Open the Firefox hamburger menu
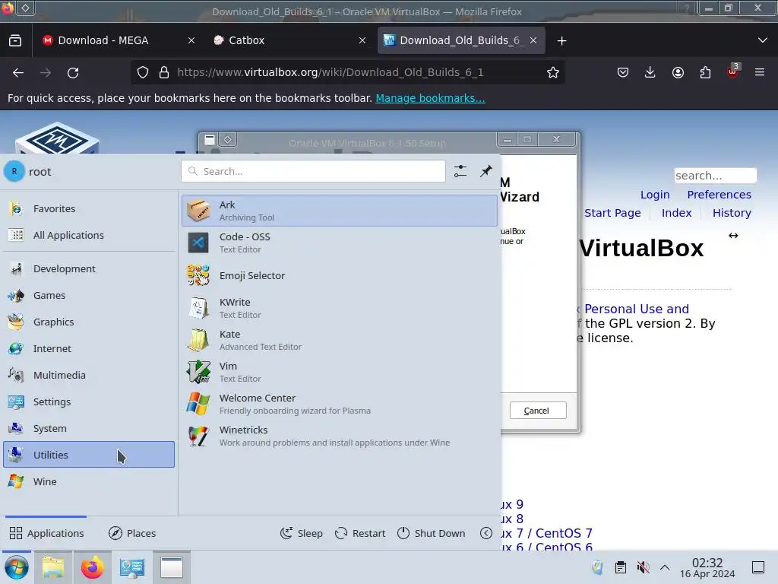The image size is (778, 584). point(760,72)
